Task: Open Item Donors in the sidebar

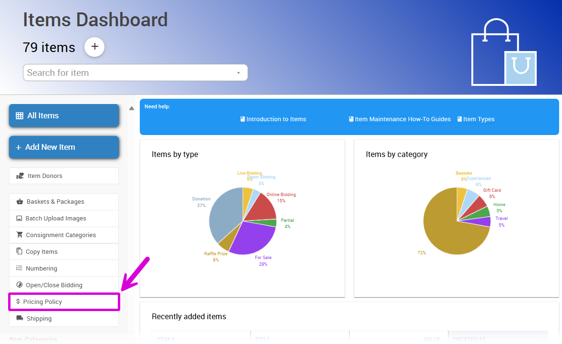Action: [45, 176]
